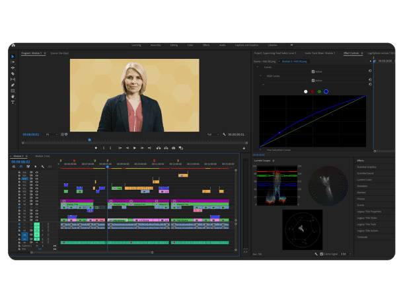The image size is (403, 303).
Task: Open the Fit zoom level dropdown
Action: pyautogui.click(x=52, y=134)
